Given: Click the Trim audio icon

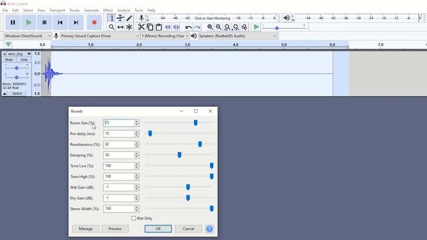Looking at the screenshot, I should point(167,27).
